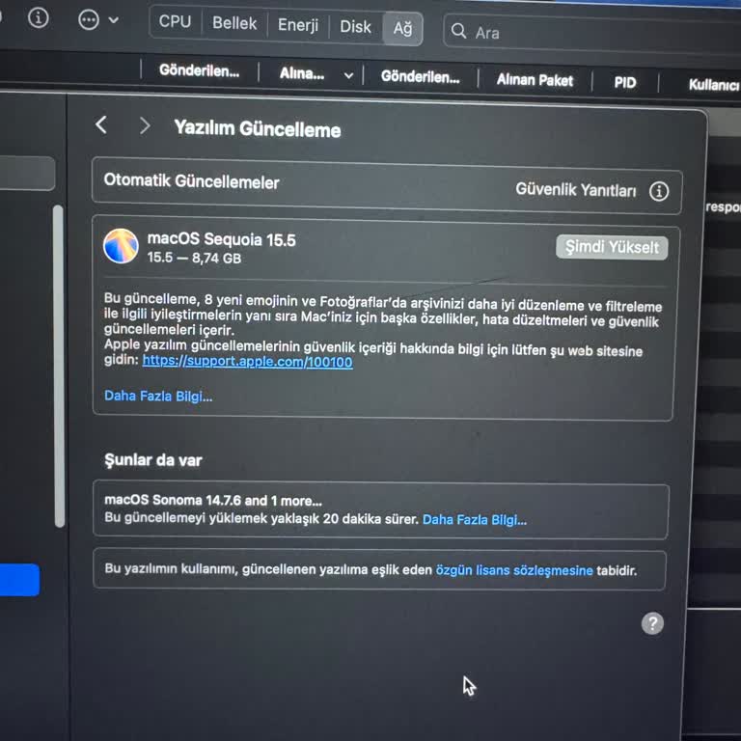Sort by Alınan Paket column header
This screenshot has width=741, height=741.
click(x=535, y=80)
